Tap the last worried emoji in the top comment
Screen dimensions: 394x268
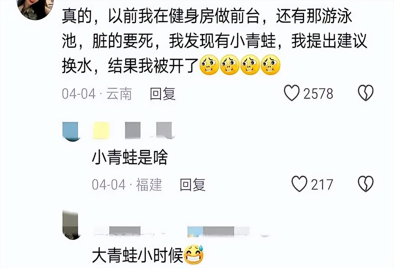271,65
